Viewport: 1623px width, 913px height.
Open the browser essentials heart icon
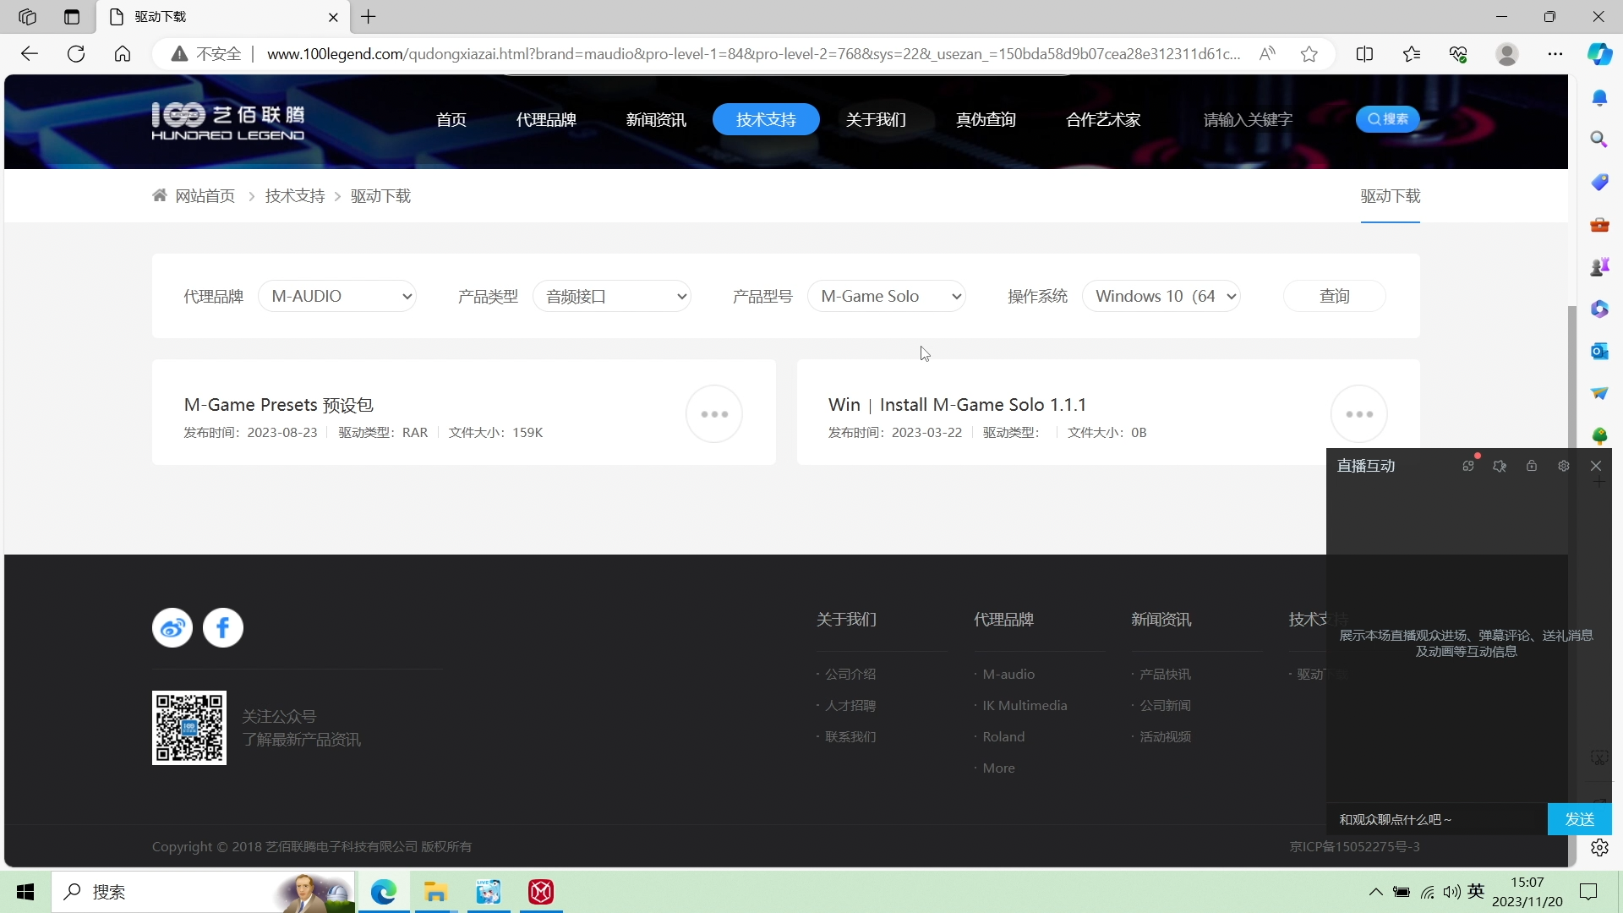coord(1458,54)
